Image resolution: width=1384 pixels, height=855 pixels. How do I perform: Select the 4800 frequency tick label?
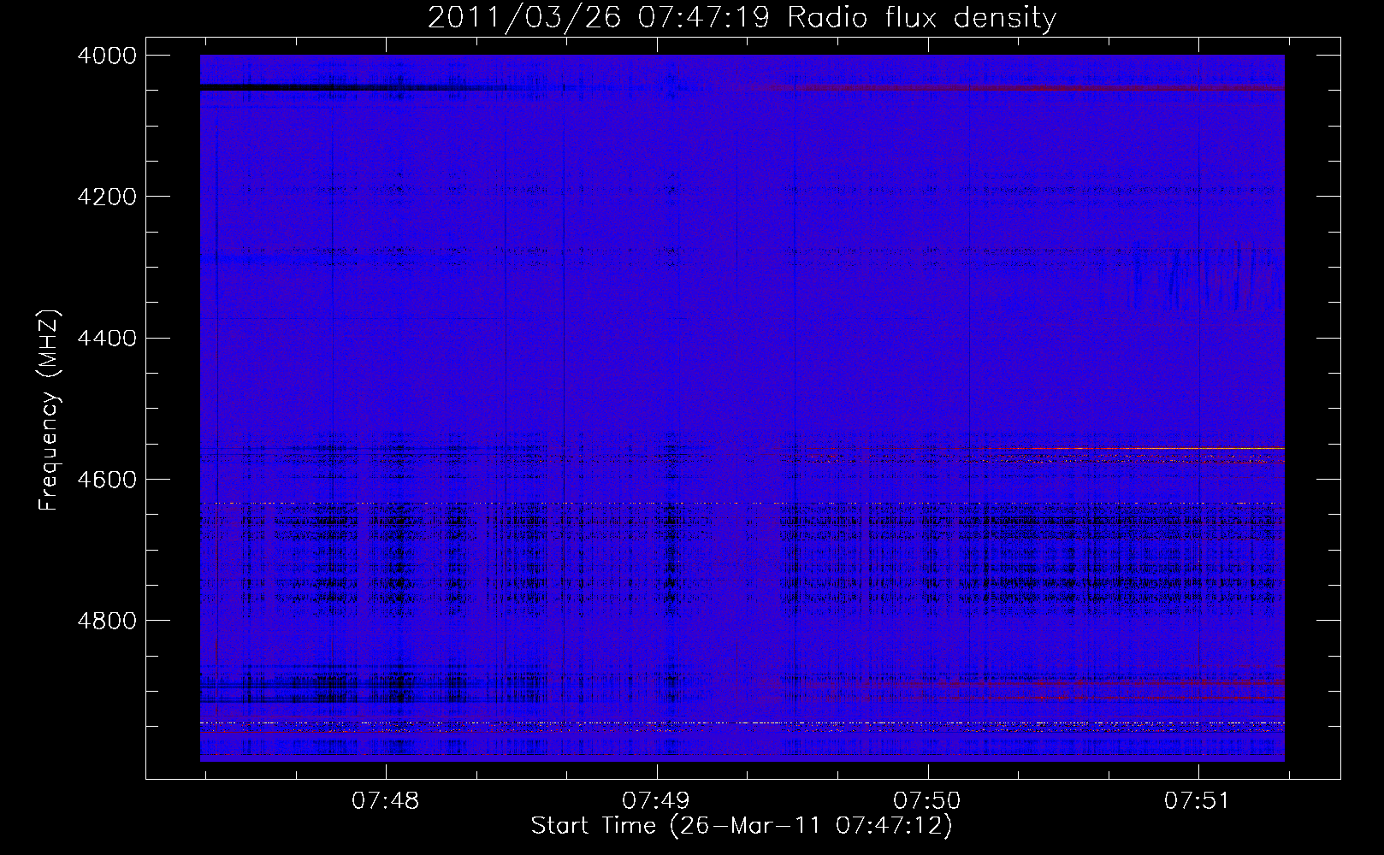[107, 621]
